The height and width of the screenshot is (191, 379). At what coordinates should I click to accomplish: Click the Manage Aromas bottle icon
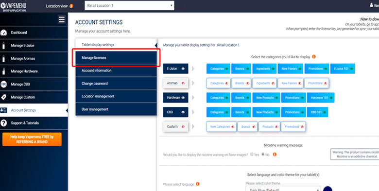(x=3, y=58)
